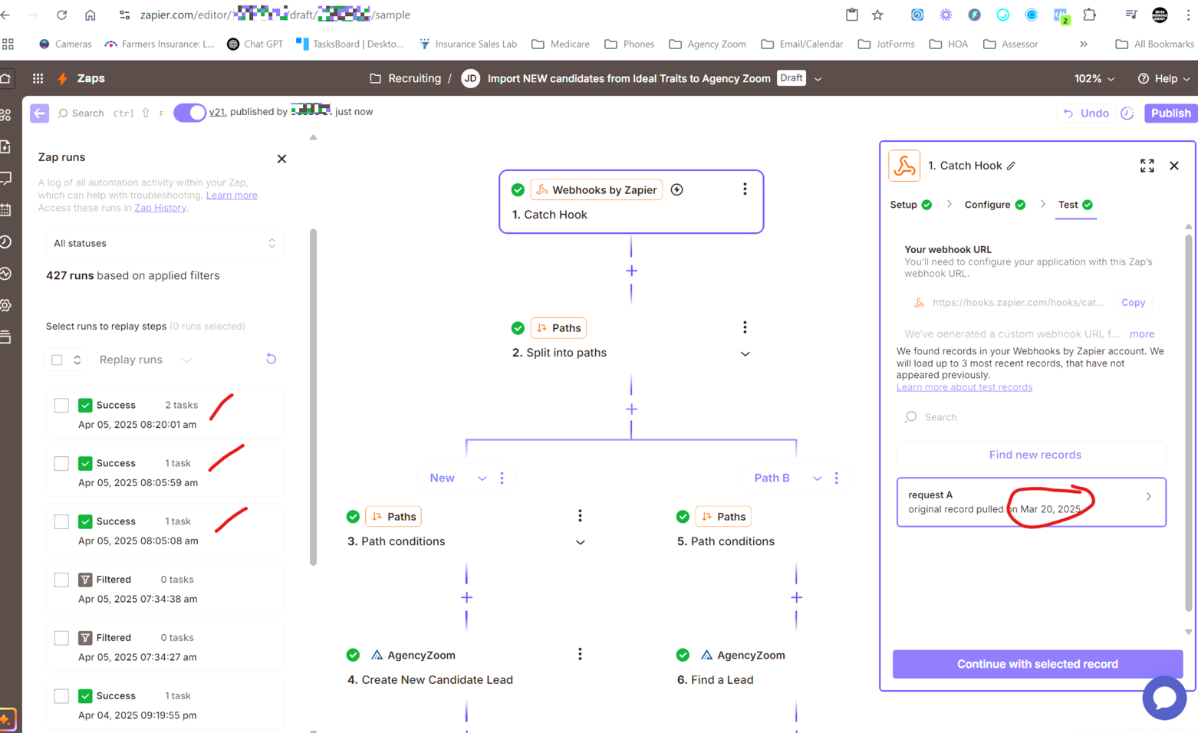Reload the browser page

[61, 15]
